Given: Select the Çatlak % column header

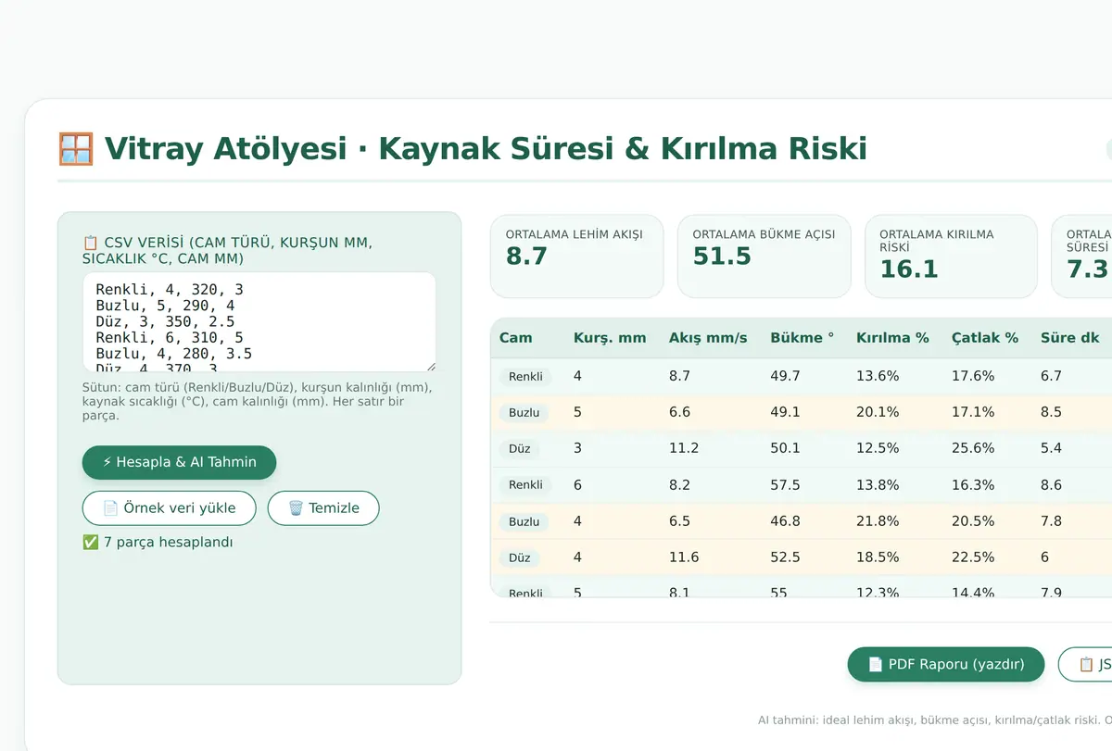Looking at the screenshot, I should point(985,338).
